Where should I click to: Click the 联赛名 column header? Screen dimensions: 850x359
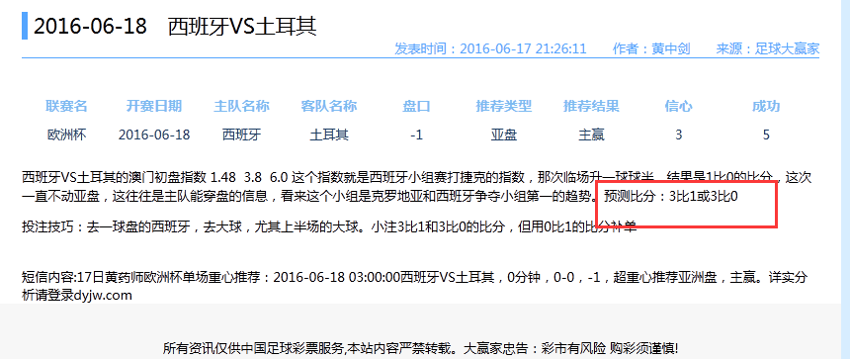coord(66,106)
